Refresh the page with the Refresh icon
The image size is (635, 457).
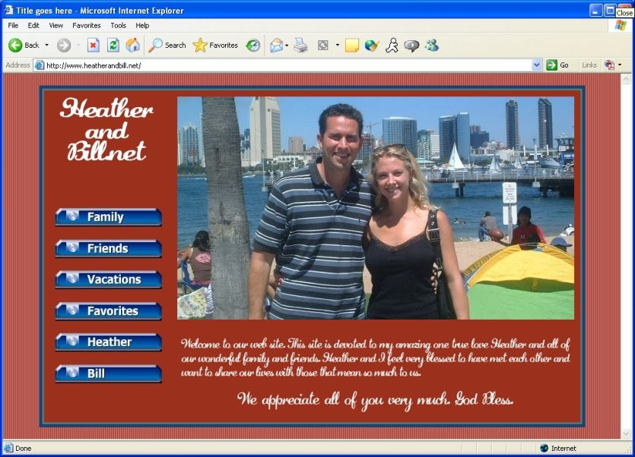[x=113, y=46]
